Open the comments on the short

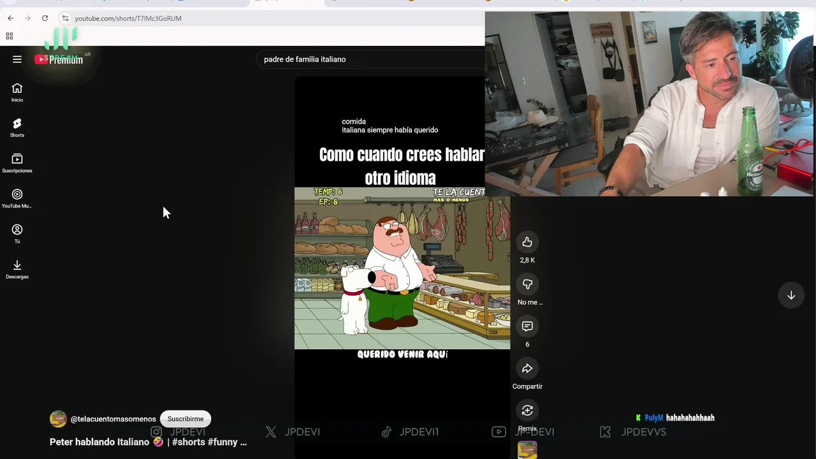(527, 326)
